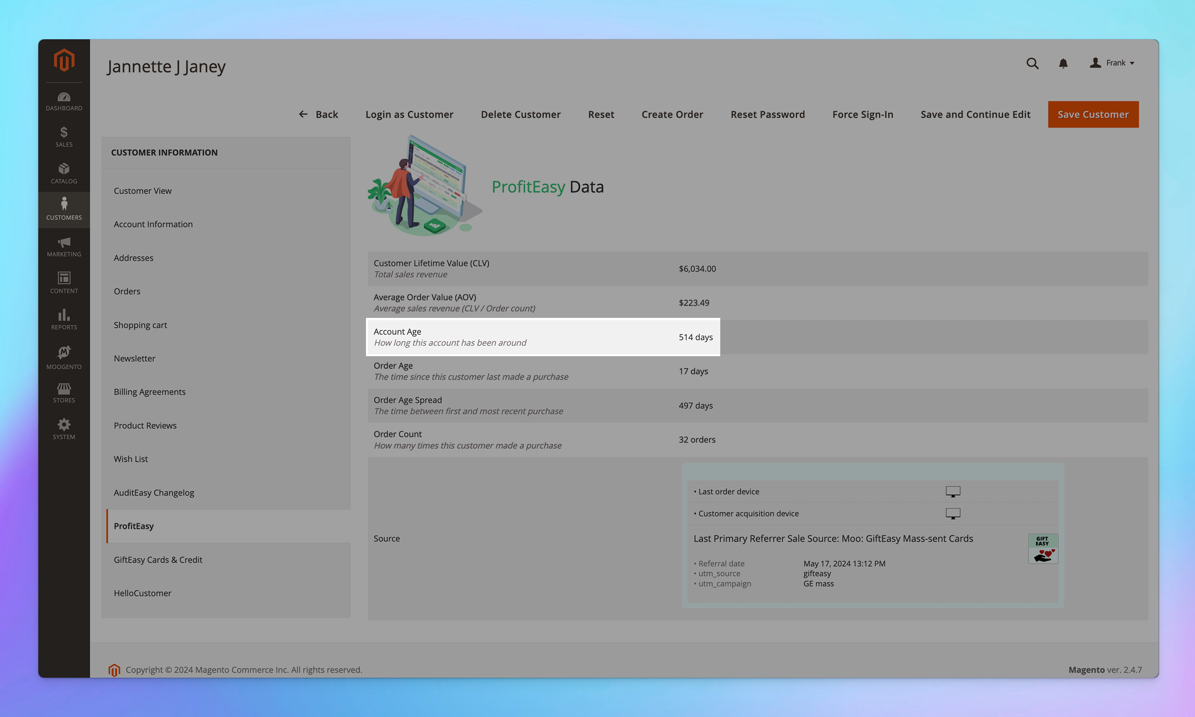
Task: Click the search magnifier icon
Action: [1032, 63]
